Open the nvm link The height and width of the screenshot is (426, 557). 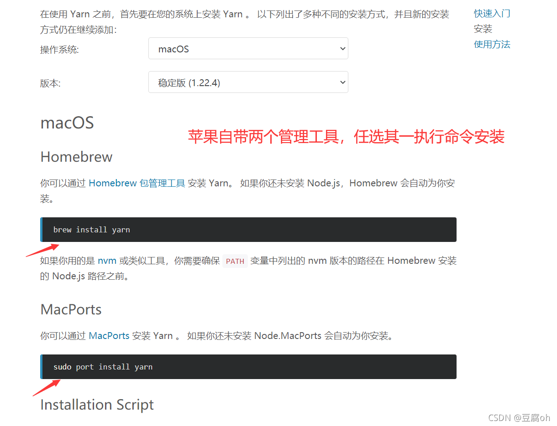pyautogui.click(x=107, y=261)
